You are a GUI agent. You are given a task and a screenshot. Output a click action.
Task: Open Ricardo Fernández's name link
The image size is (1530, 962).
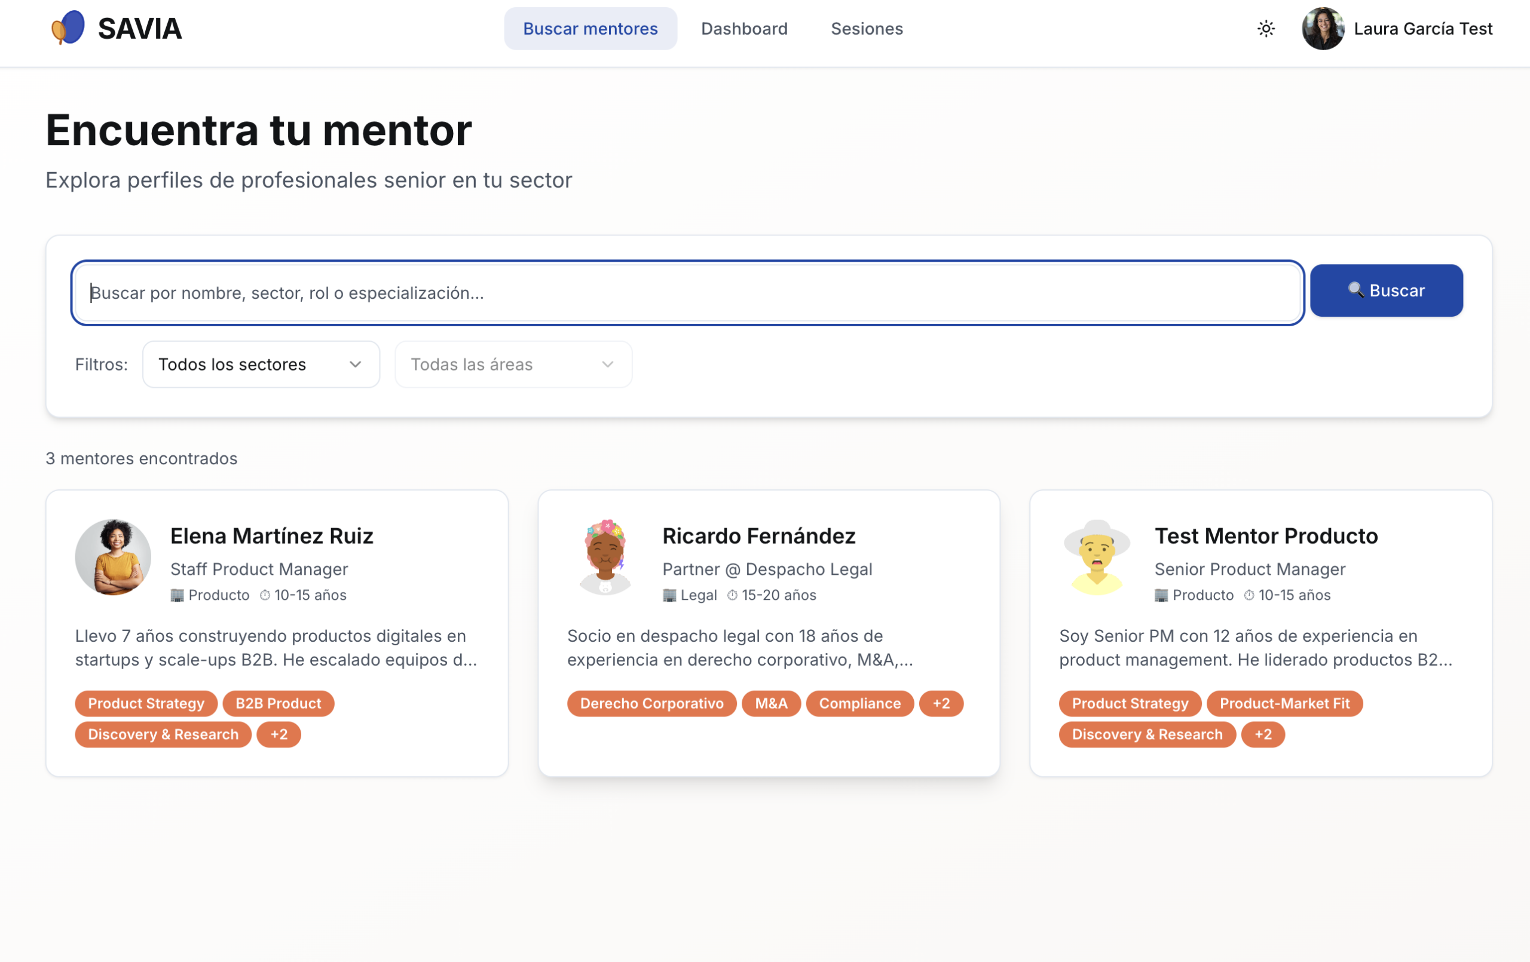[758, 535]
